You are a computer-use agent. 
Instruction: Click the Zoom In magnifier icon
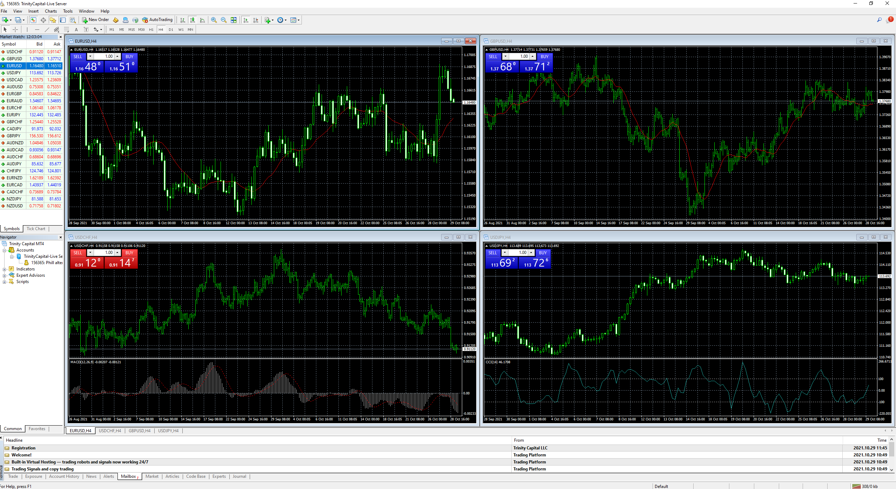coord(214,20)
